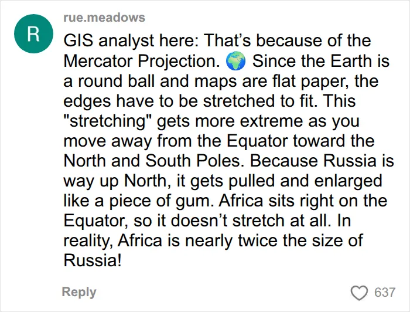Reply to rue.meadows' comment
The image size is (410, 312).
[79, 292]
